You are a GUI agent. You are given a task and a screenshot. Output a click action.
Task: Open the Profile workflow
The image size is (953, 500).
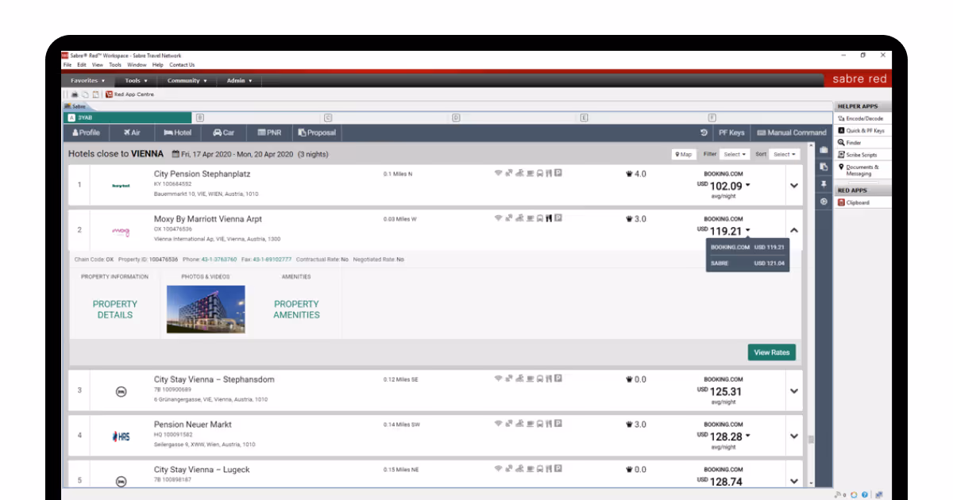(x=86, y=133)
